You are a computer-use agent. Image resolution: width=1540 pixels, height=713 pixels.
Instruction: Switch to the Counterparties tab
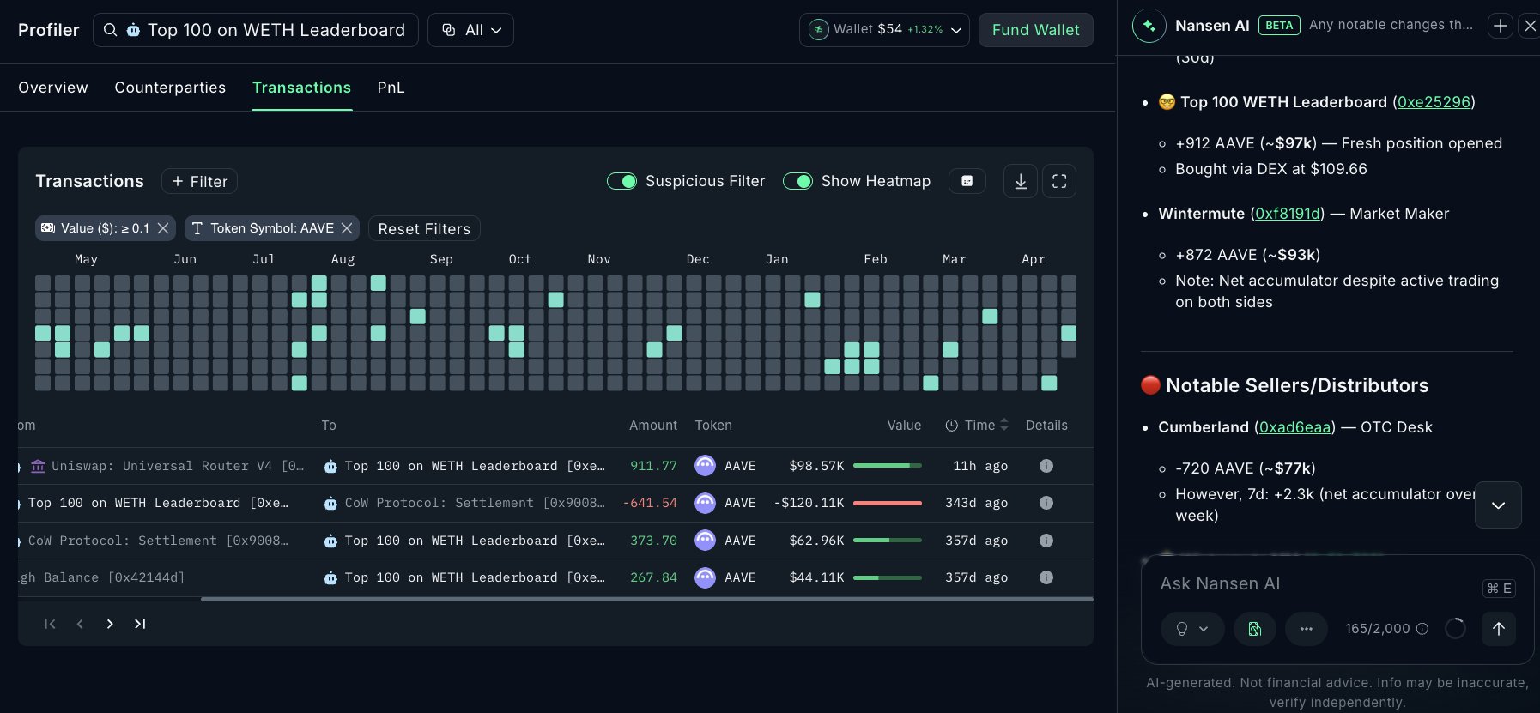point(170,88)
